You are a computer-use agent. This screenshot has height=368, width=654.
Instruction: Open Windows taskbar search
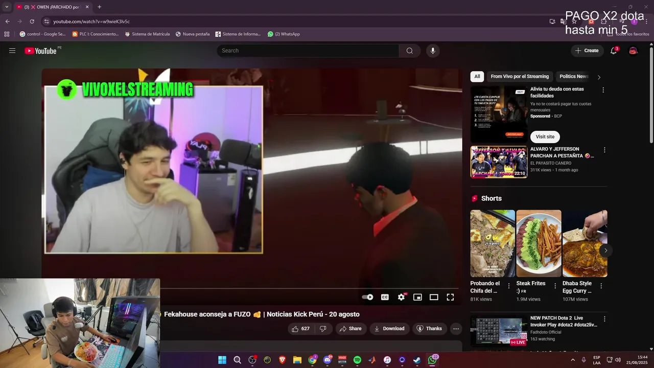coord(237,360)
